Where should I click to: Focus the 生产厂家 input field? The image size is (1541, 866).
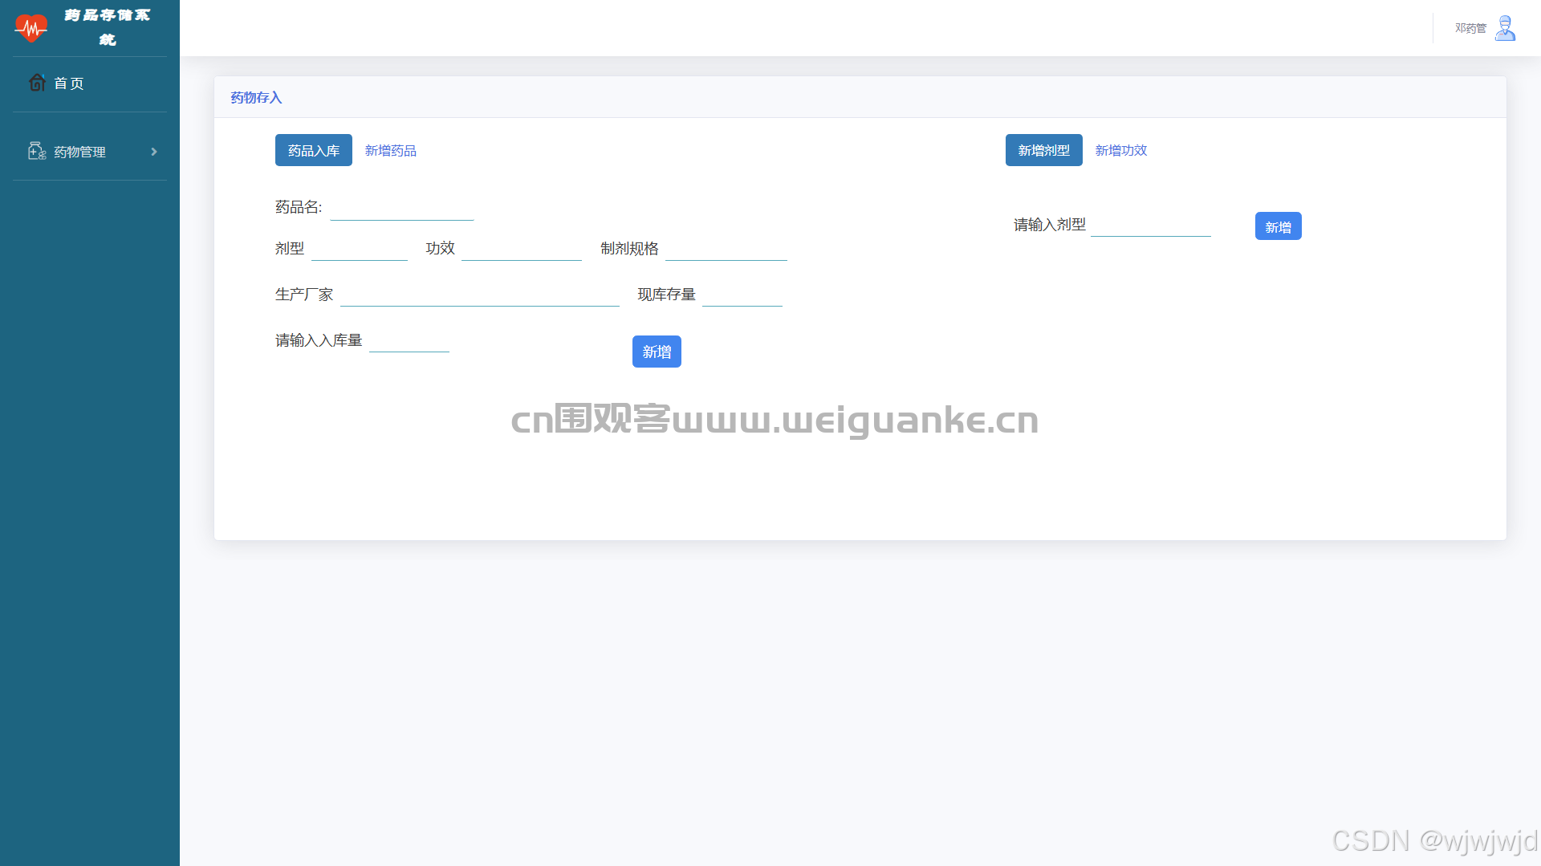click(480, 295)
